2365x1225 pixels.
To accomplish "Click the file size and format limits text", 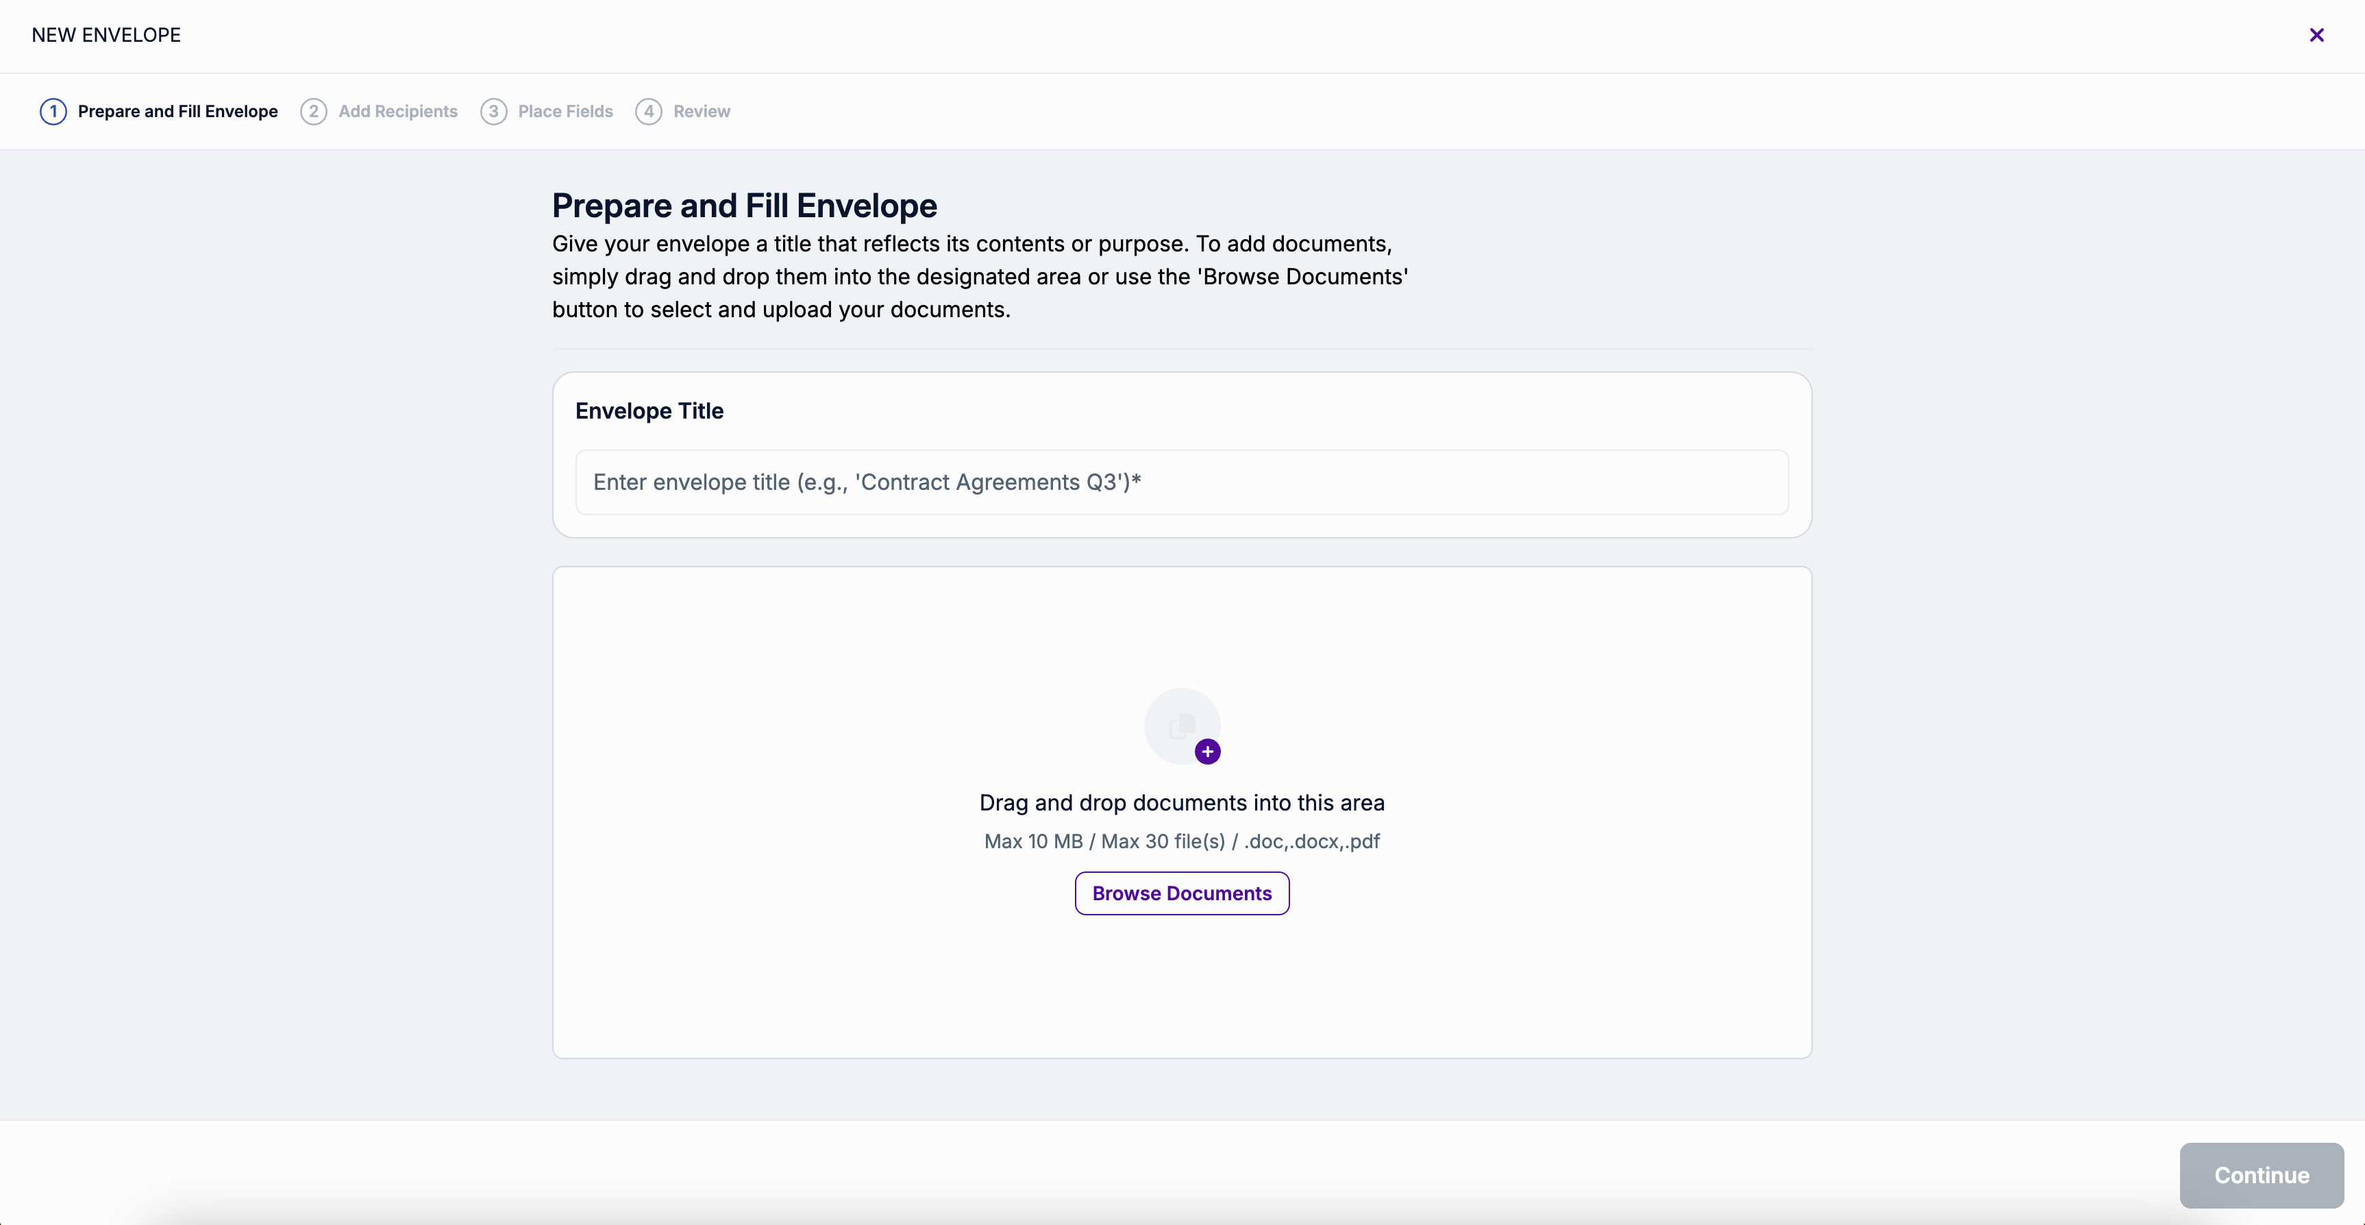I will coord(1180,841).
